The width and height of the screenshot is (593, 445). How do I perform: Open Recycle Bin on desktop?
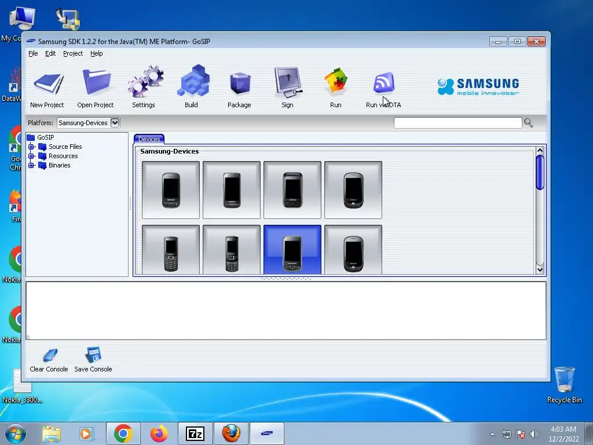(x=564, y=385)
